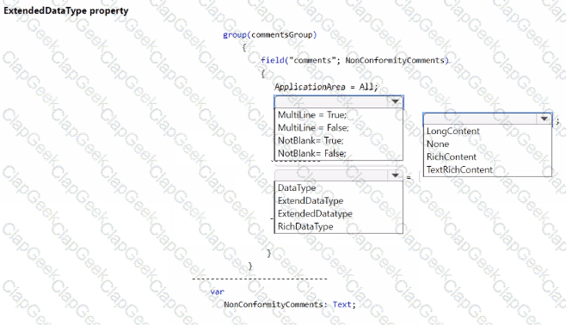Click the property dropdown's empty field
Screen dimensions: 566x325
click(x=331, y=175)
